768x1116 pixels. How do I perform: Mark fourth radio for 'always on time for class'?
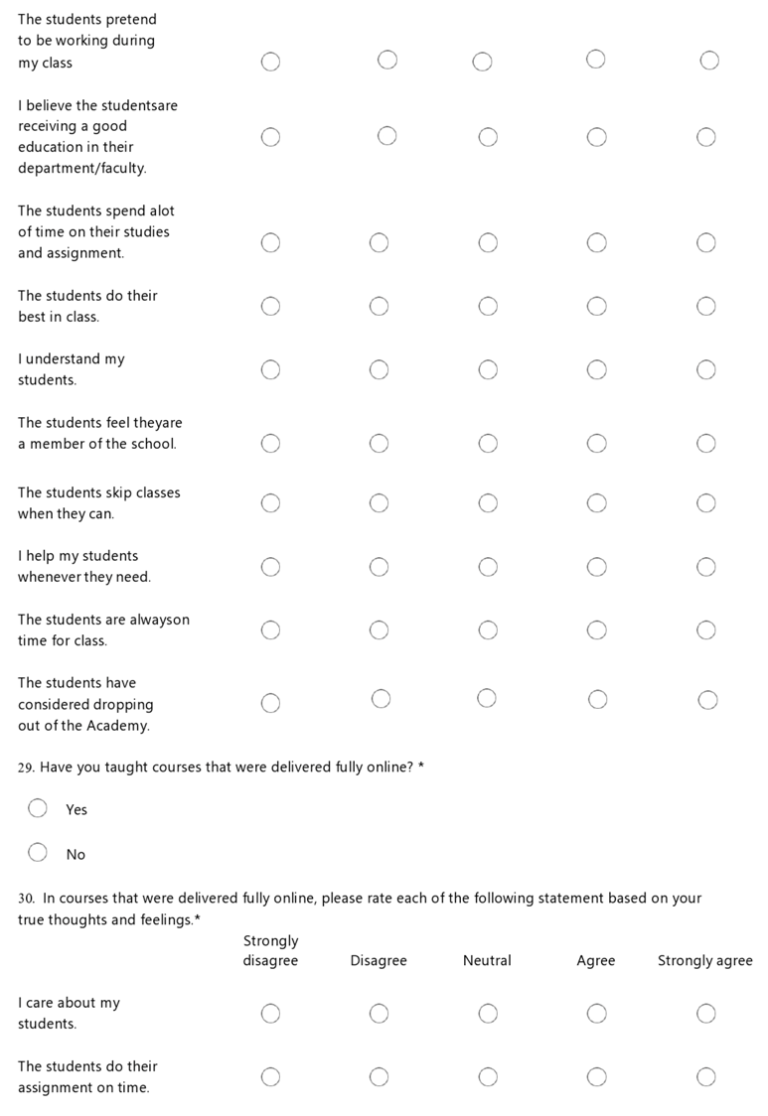[x=596, y=629]
